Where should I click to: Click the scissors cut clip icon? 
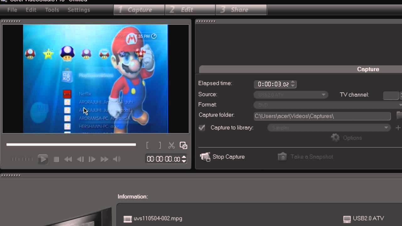[171, 145]
